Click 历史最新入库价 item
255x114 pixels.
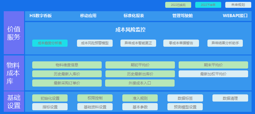click(67, 74)
